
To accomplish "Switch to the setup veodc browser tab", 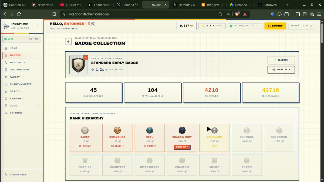I will pos(43,5).
